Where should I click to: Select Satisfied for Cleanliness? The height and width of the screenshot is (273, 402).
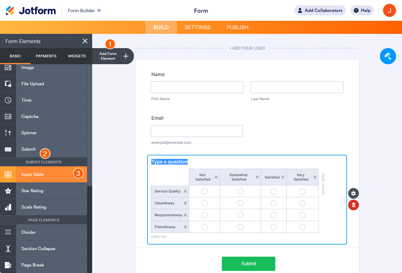pos(274,203)
